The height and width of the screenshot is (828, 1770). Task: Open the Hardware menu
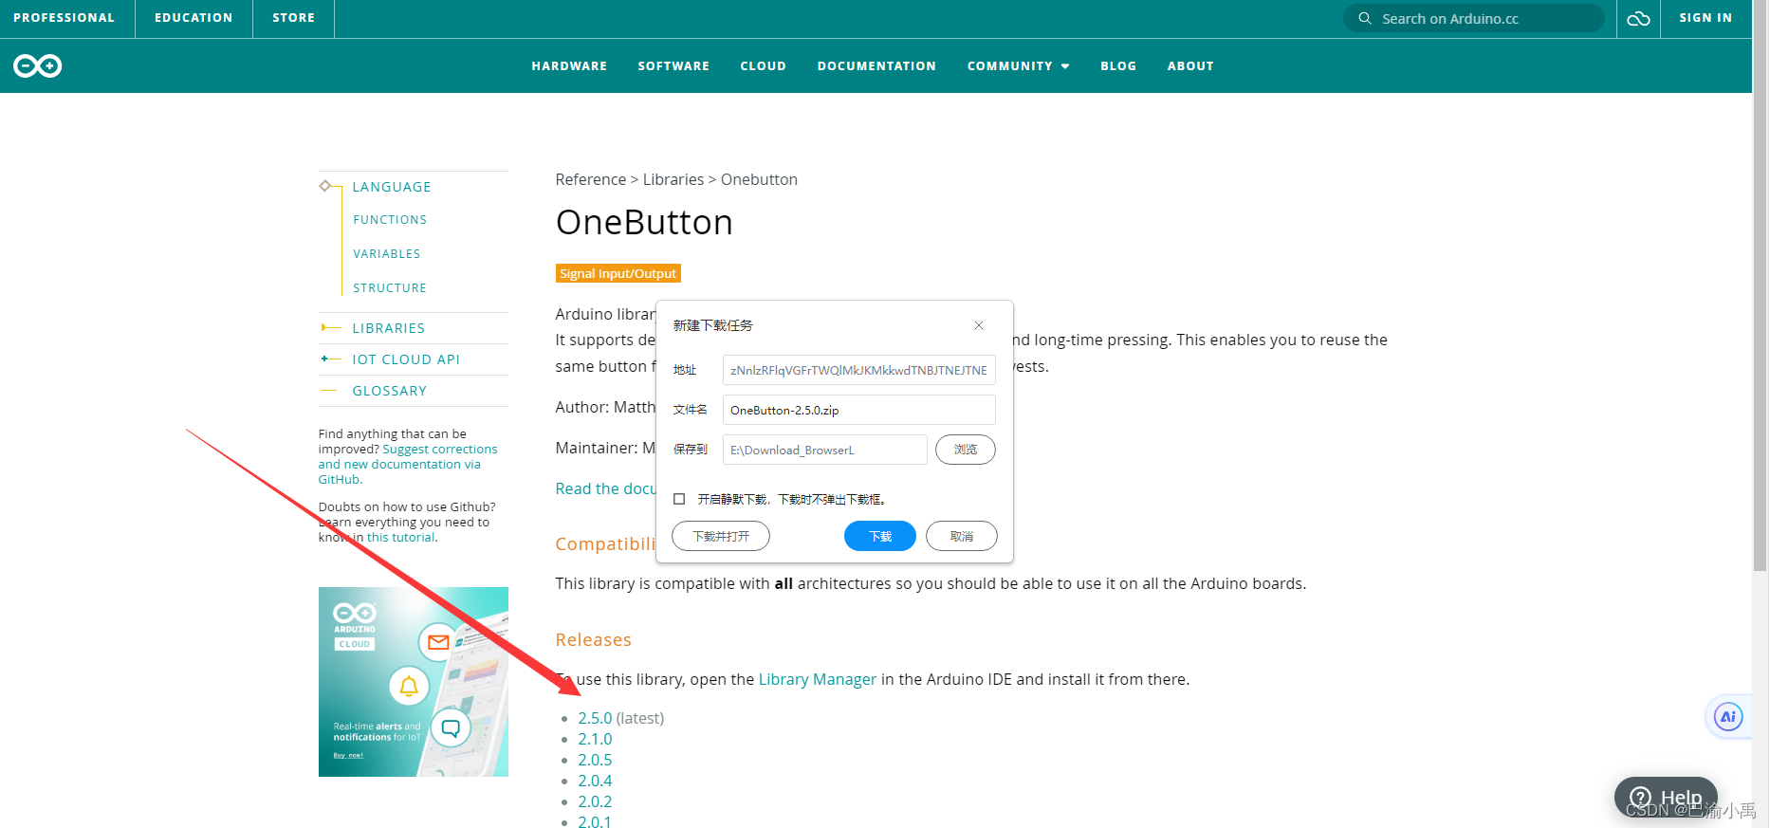pyautogui.click(x=569, y=66)
